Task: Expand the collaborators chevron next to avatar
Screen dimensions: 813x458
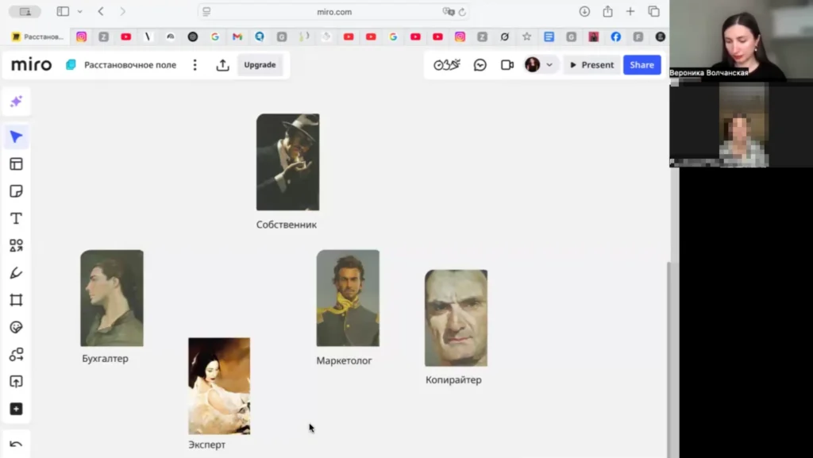Action: pyautogui.click(x=549, y=65)
